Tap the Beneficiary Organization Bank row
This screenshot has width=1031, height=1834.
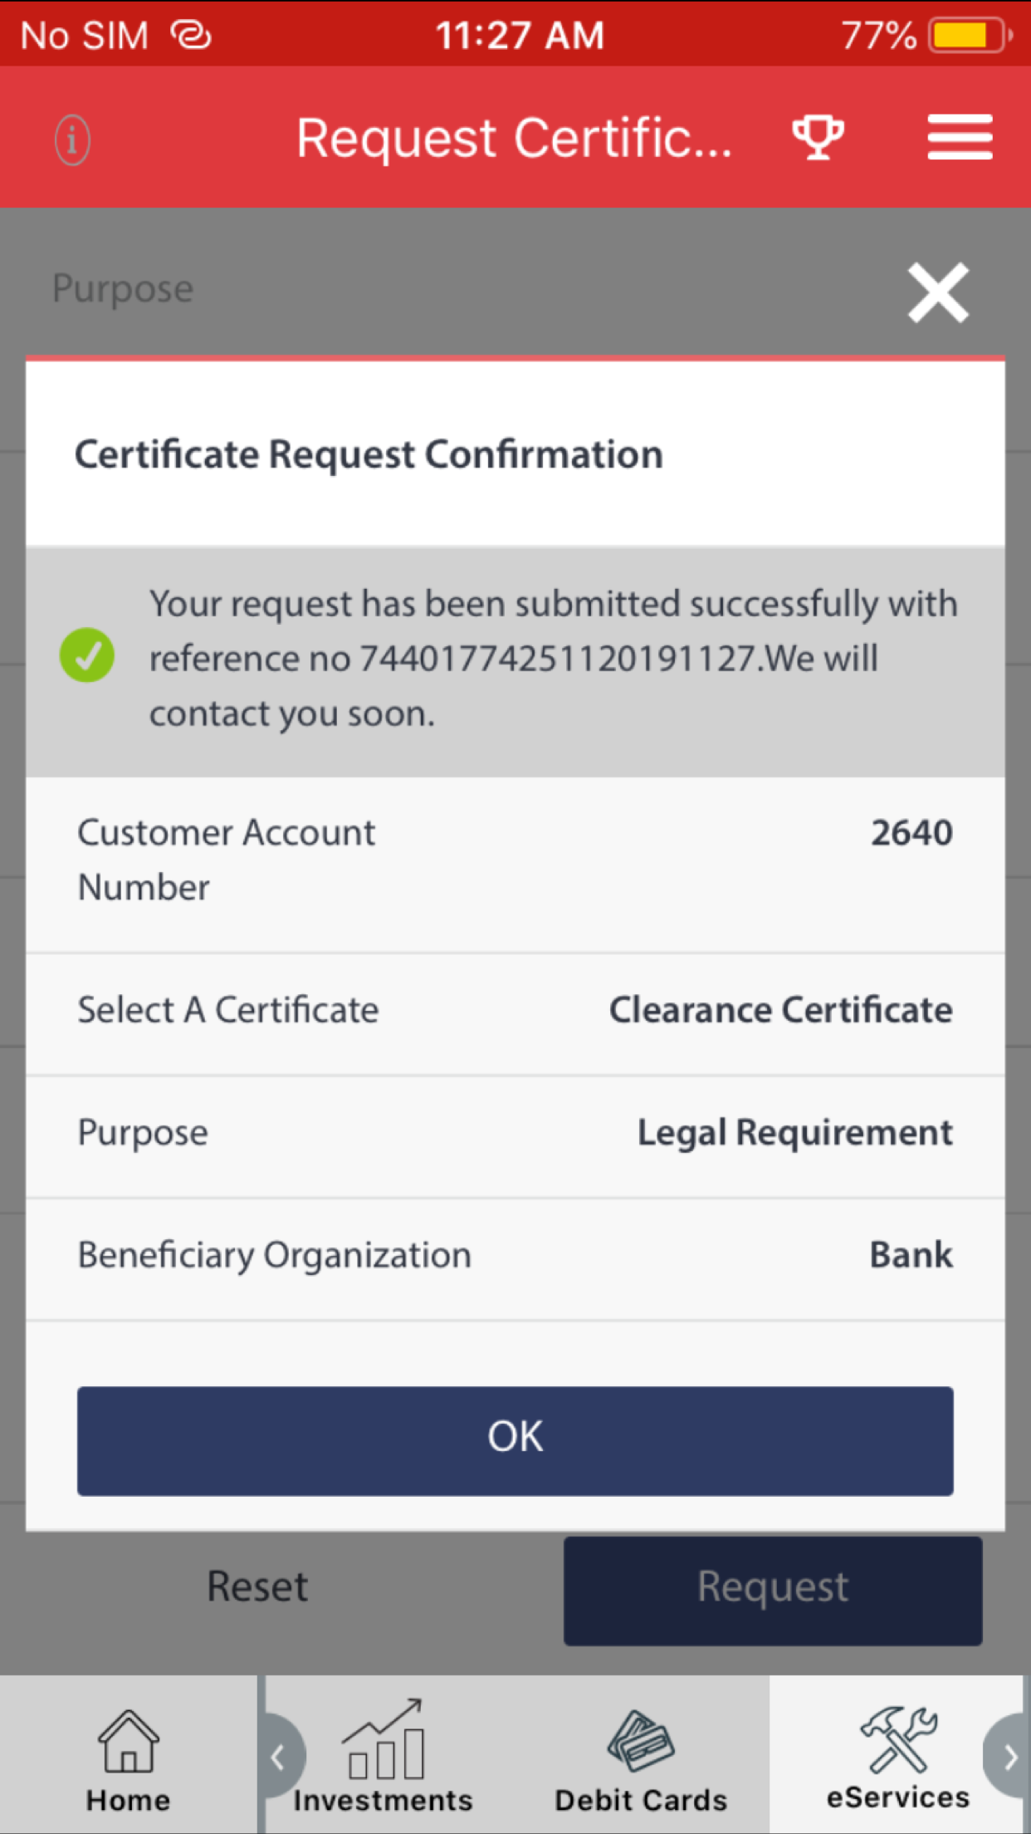515,1255
